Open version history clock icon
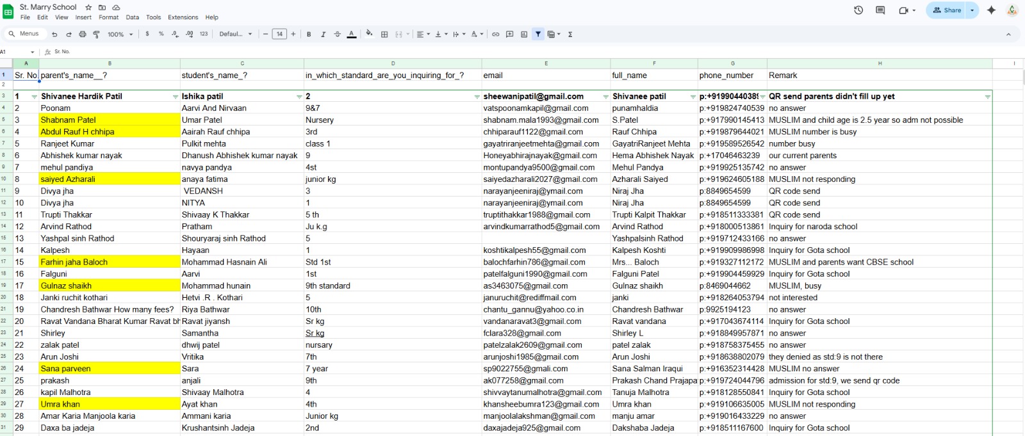The width and height of the screenshot is (1025, 436). click(x=858, y=10)
